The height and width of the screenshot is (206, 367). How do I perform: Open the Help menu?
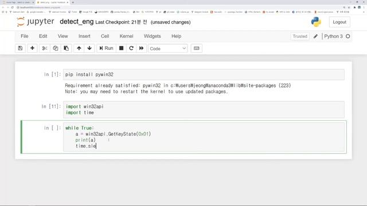coord(176,36)
